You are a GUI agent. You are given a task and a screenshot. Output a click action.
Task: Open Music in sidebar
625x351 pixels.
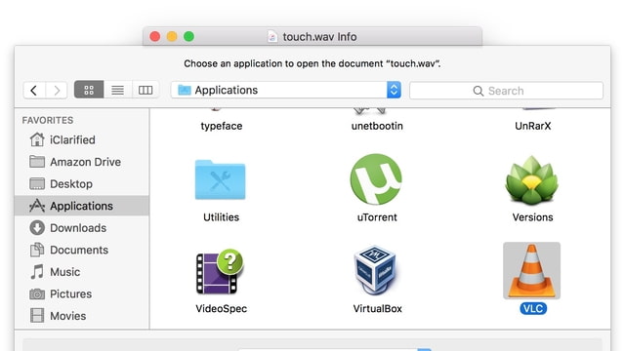point(81,272)
